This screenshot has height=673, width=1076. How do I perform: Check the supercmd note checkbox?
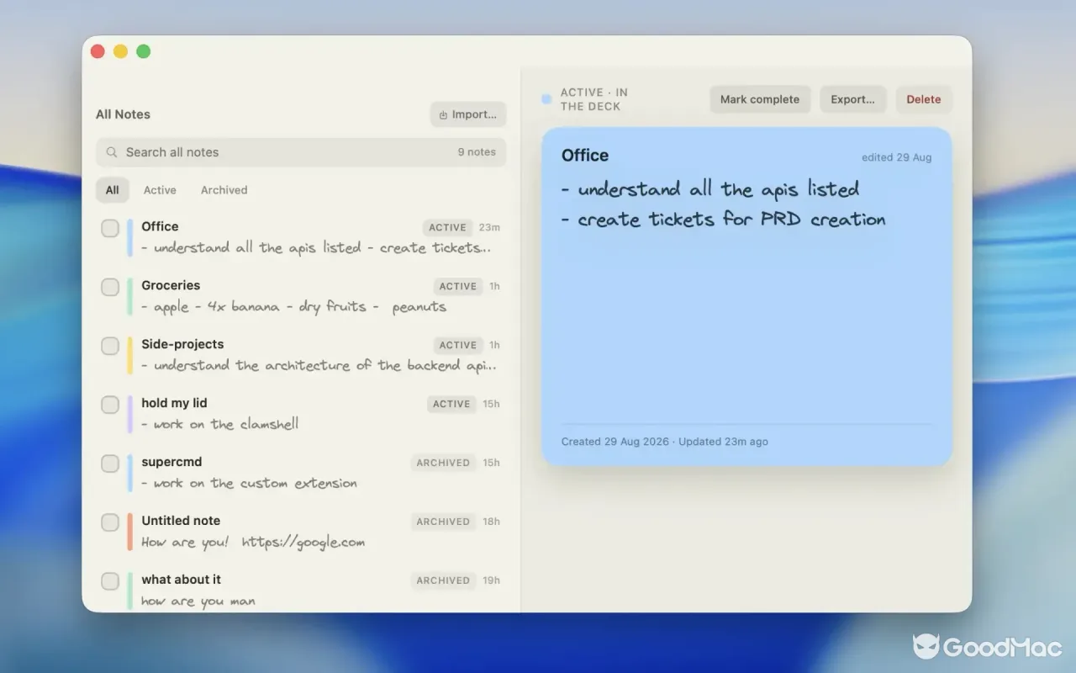(110, 464)
